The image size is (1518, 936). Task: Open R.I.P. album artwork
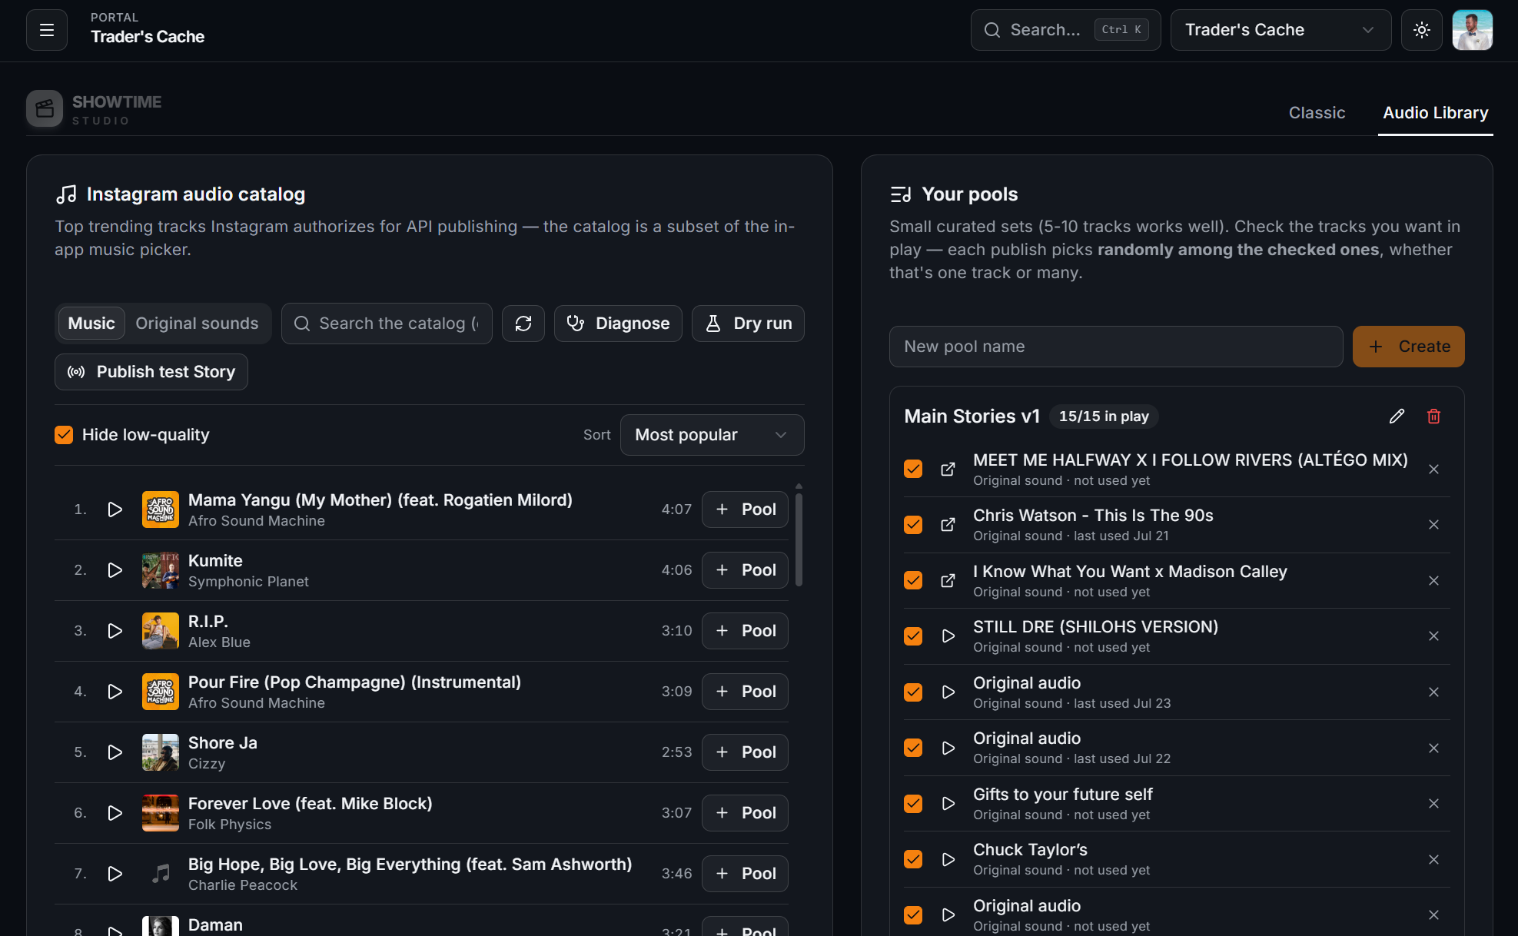(161, 631)
